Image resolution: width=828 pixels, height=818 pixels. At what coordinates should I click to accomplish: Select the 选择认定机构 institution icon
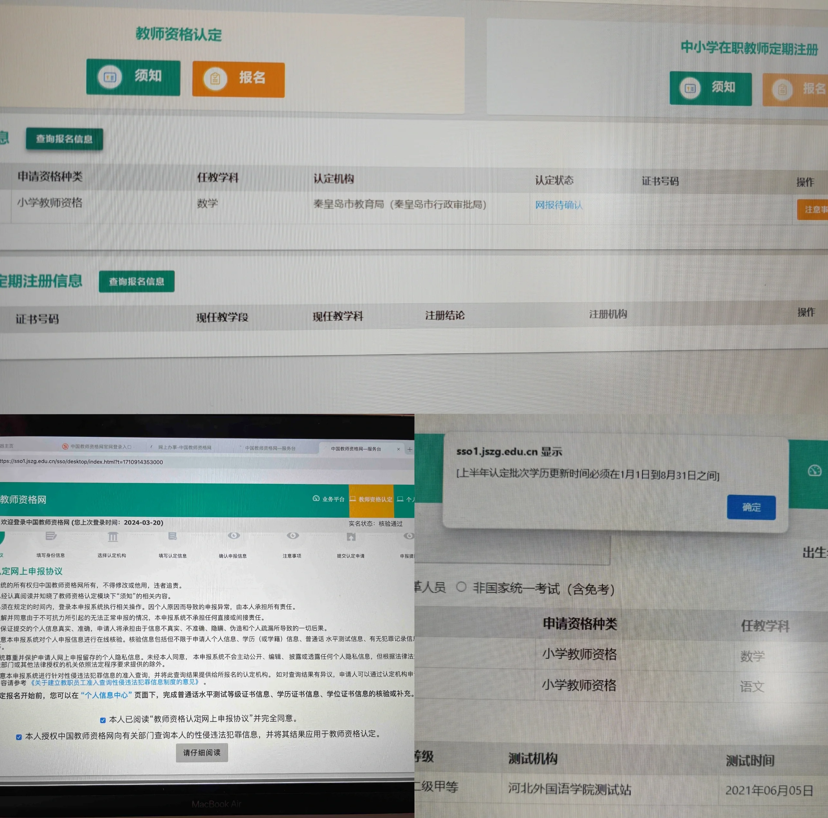click(113, 537)
